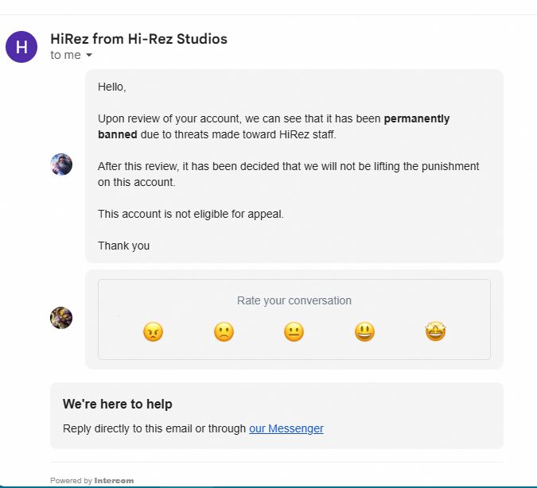Rate with the star-eyes emoji
Screen dimensions: 537x488
coord(435,332)
